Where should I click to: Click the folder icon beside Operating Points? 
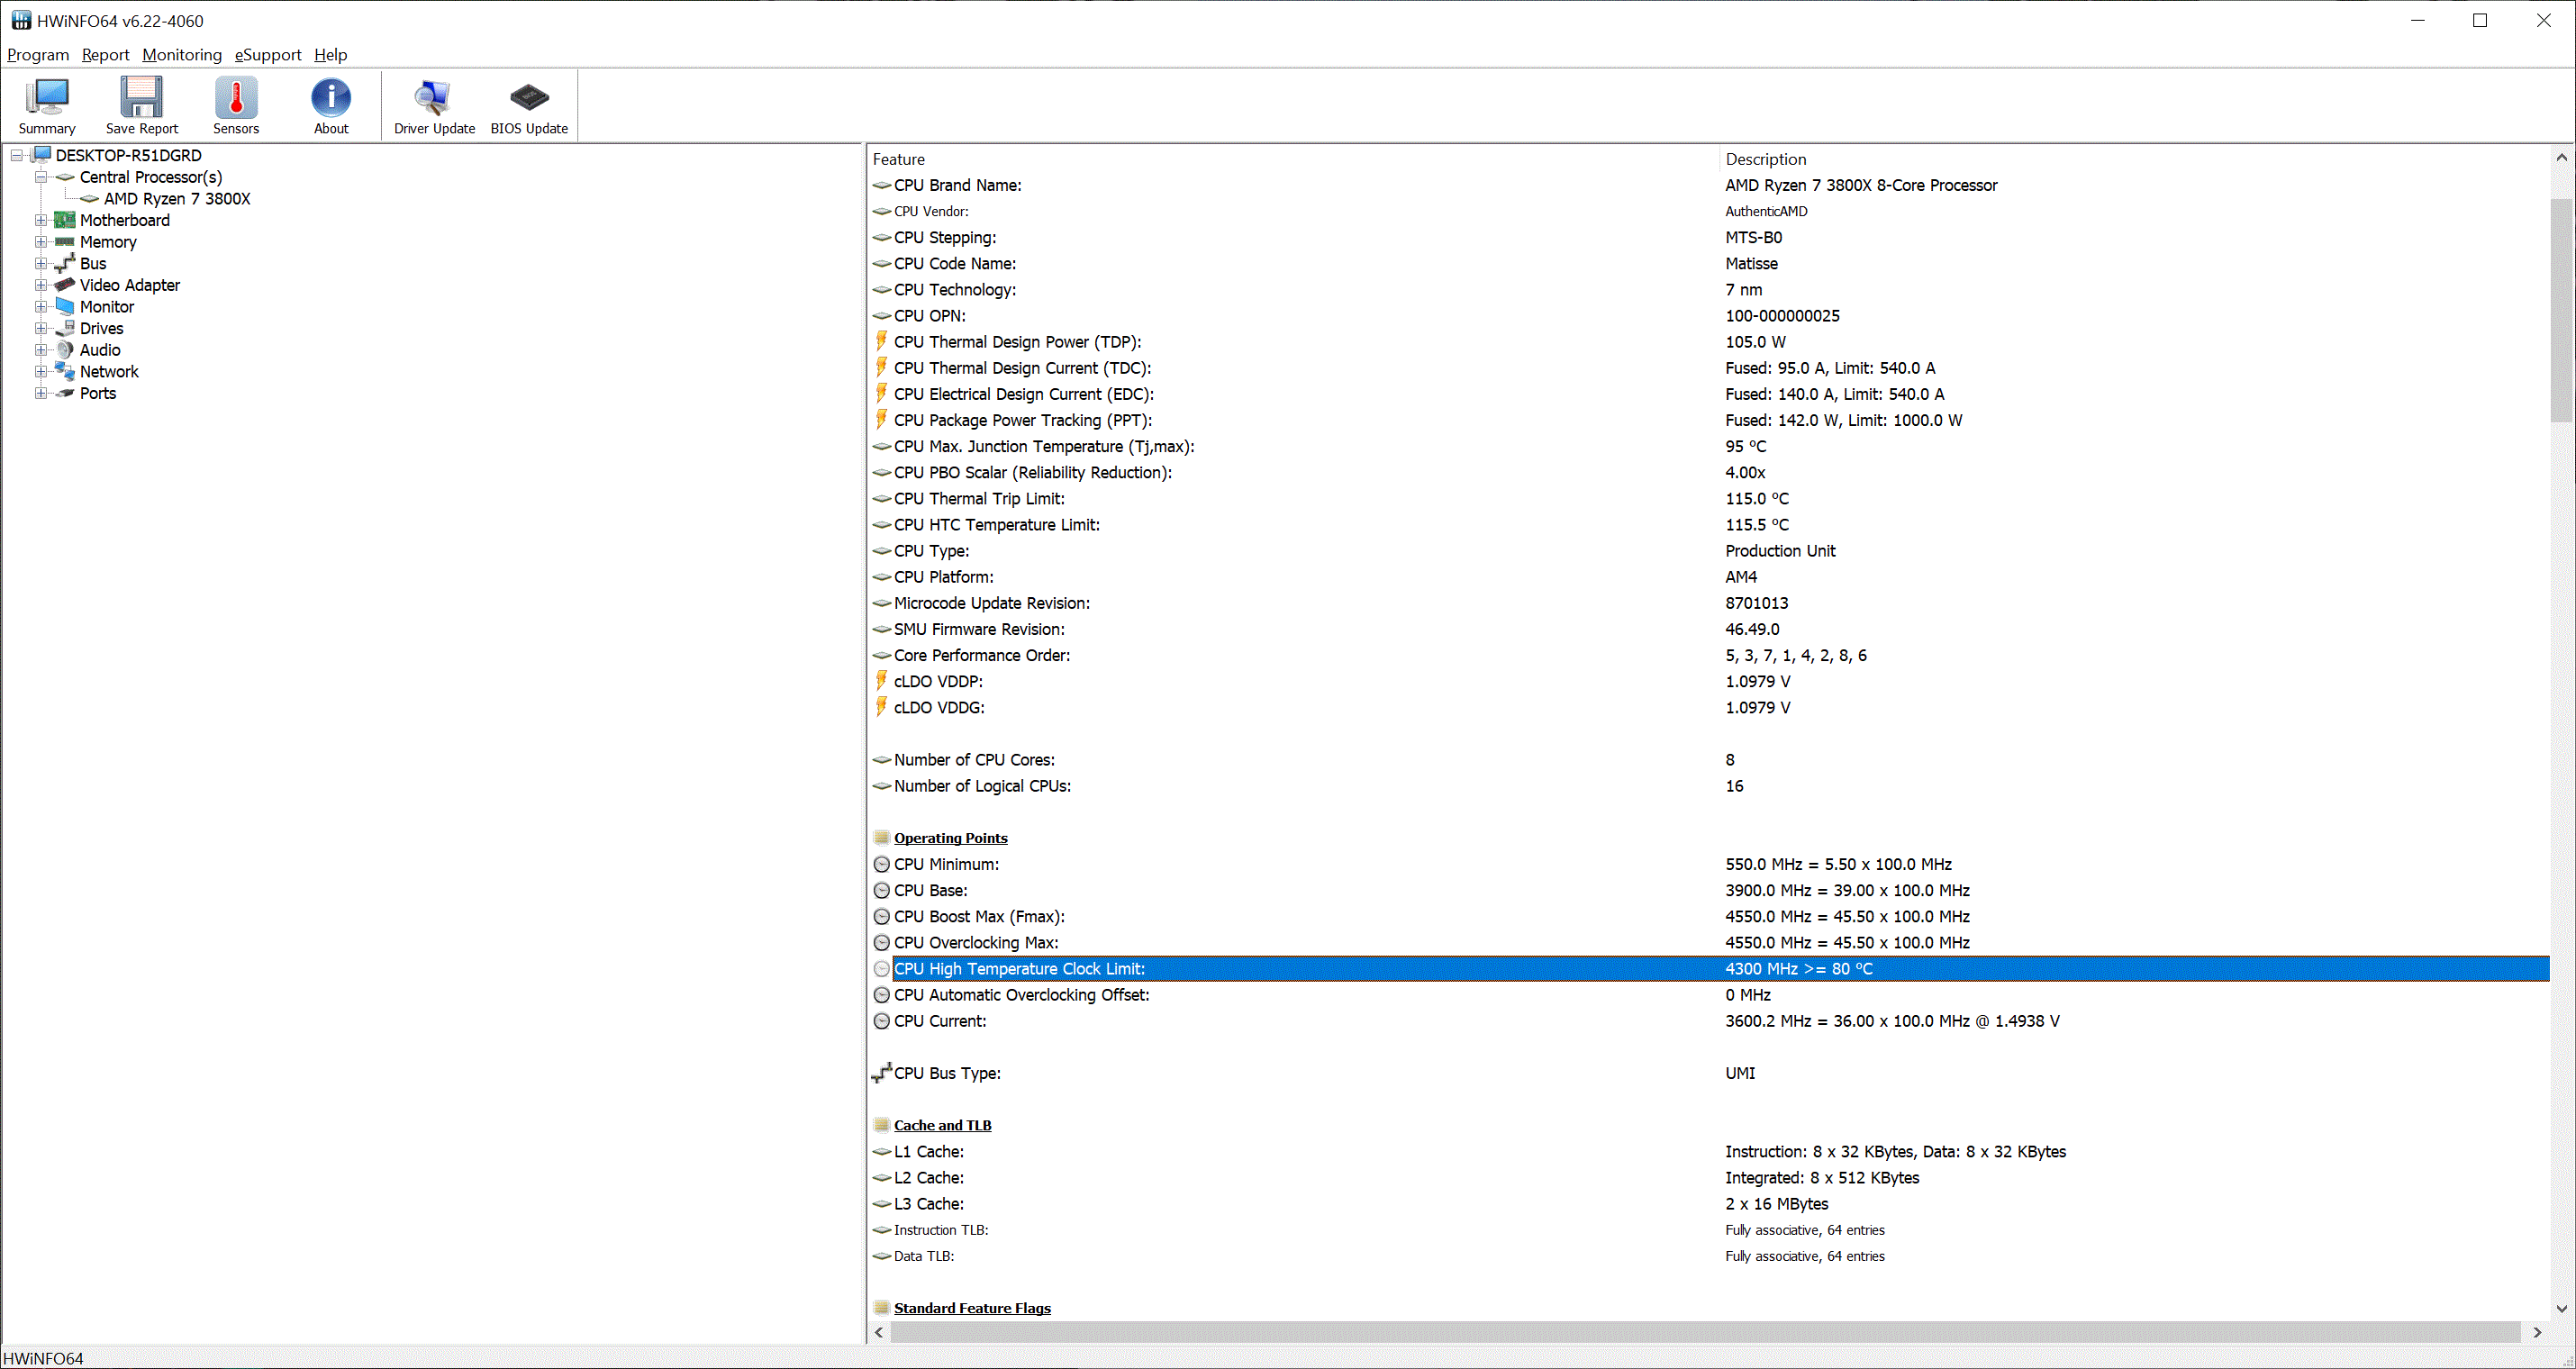(881, 838)
